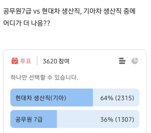This screenshot has width=151, height=133.
Task: Click the 투표 poll label
Action: [x=26, y=61]
